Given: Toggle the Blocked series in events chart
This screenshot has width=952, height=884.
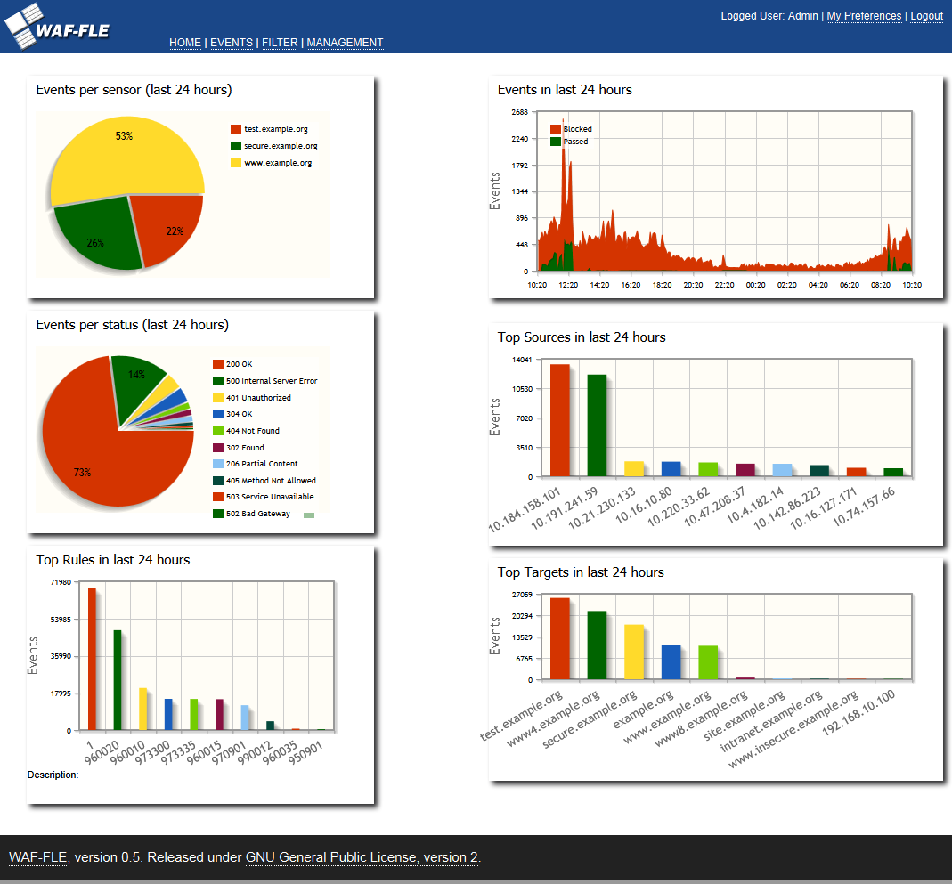Looking at the screenshot, I should (555, 128).
